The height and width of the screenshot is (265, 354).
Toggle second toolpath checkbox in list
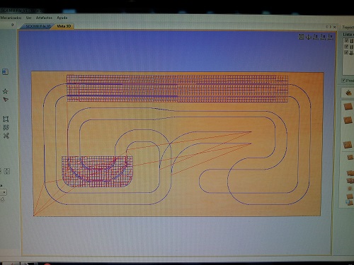coord(346,47)
